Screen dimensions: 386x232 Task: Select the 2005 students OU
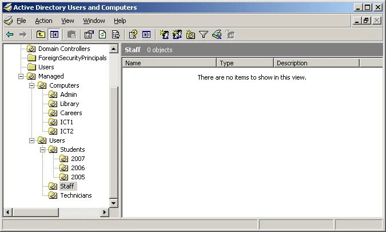(x=78, y=177)
